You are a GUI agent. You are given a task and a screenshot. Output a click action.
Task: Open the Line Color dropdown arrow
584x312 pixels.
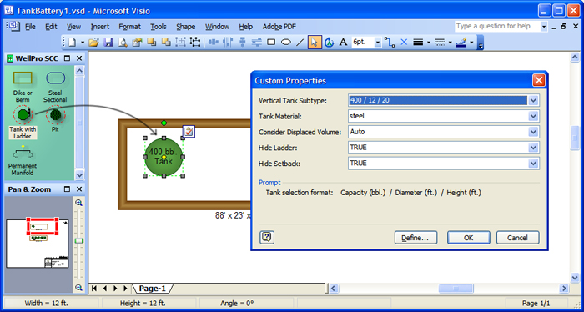(471, 43)
